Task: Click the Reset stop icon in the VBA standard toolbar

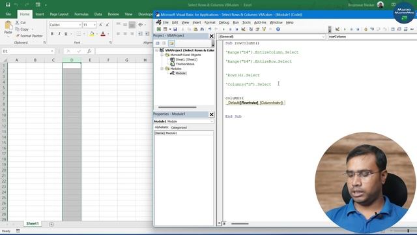Action: 237,29
